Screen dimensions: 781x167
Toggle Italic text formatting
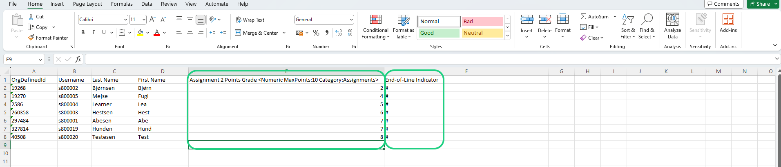point(94,33)
